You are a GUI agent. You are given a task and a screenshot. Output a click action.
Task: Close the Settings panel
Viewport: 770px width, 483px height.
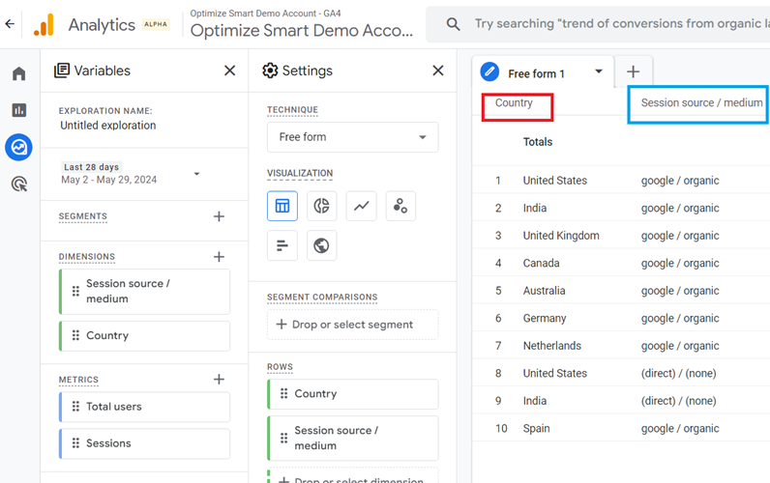[x=438, y=71]
